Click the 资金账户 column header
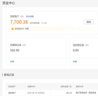This screenshot has height=96, width=98. pos(12,86)
